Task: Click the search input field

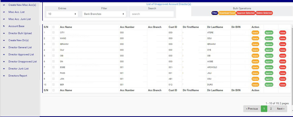Action: tap(152, 14)
